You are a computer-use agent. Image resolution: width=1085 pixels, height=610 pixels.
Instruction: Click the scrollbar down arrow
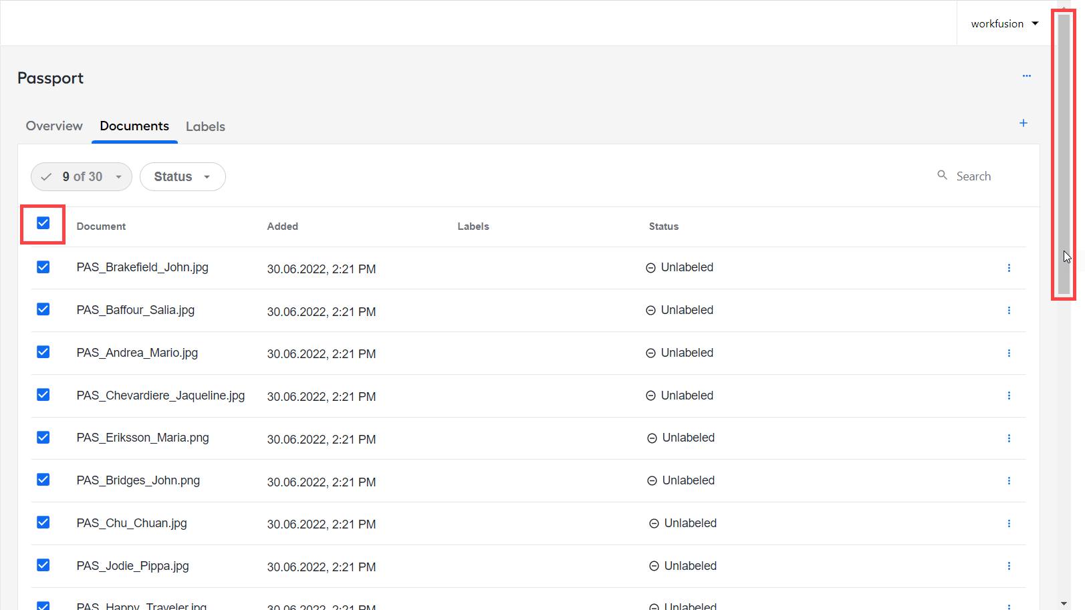1064,603
